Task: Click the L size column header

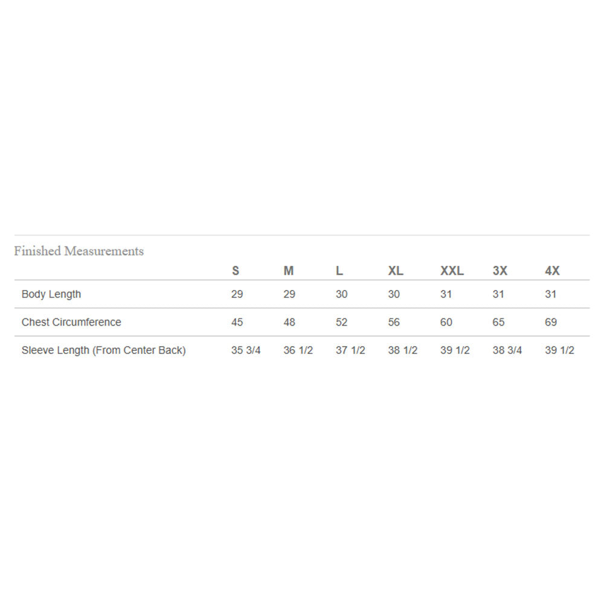Action: (339, 271)
